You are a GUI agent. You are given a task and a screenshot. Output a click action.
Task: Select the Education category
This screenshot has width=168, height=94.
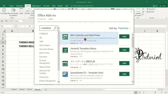click(x=43, y=57)
